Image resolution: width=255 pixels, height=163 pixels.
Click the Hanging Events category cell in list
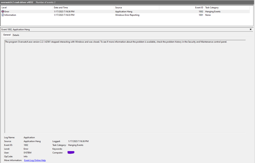213,11
